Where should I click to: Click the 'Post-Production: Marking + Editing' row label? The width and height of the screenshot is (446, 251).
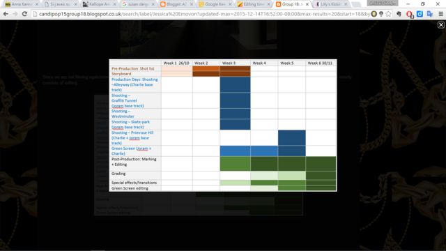point(134,162)
